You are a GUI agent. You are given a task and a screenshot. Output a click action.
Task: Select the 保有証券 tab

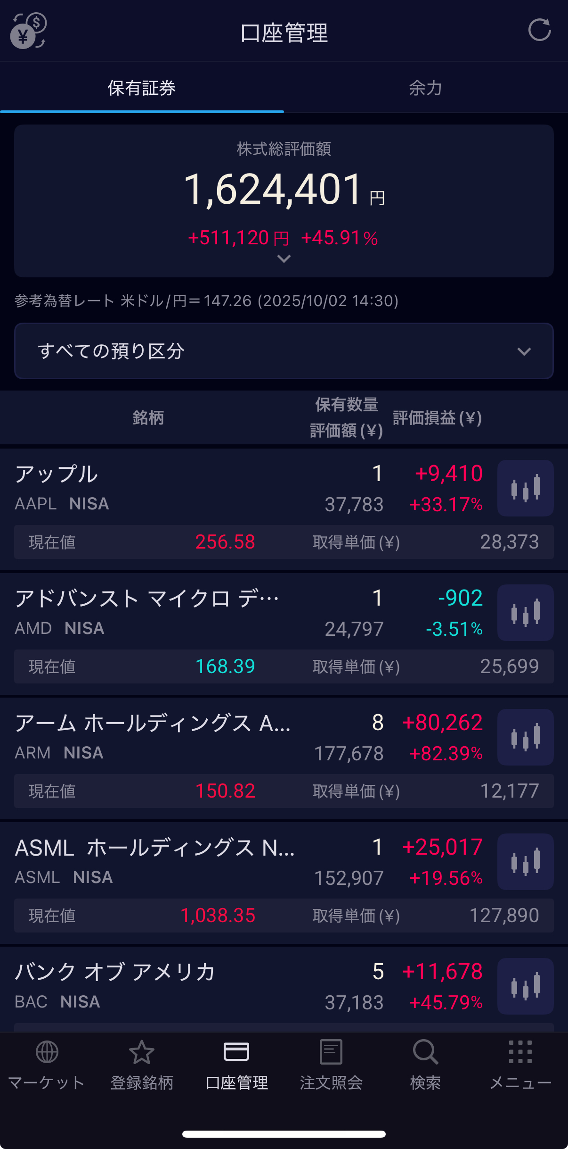click(142, 88)
